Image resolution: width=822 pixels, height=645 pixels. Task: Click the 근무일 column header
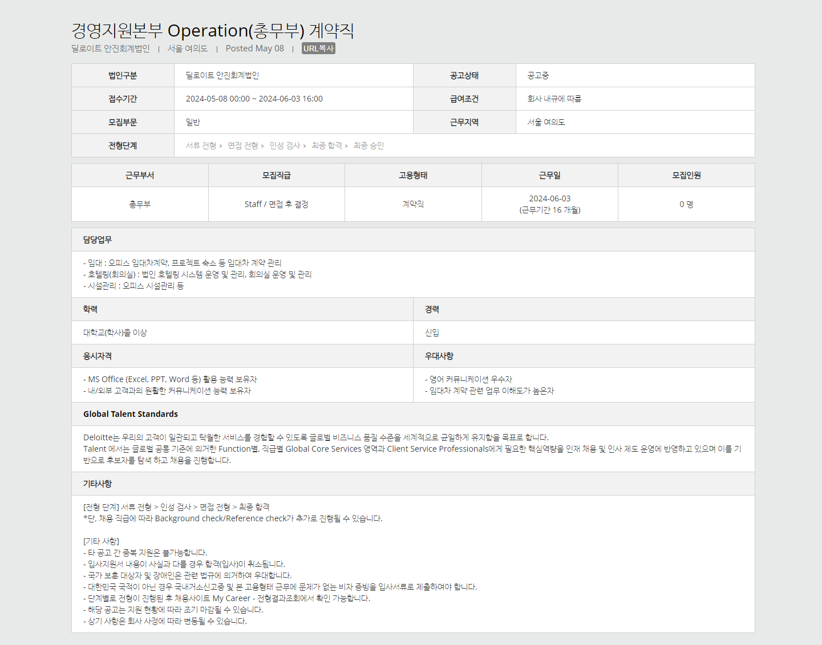pyautogui.click(x=550, y=175)
